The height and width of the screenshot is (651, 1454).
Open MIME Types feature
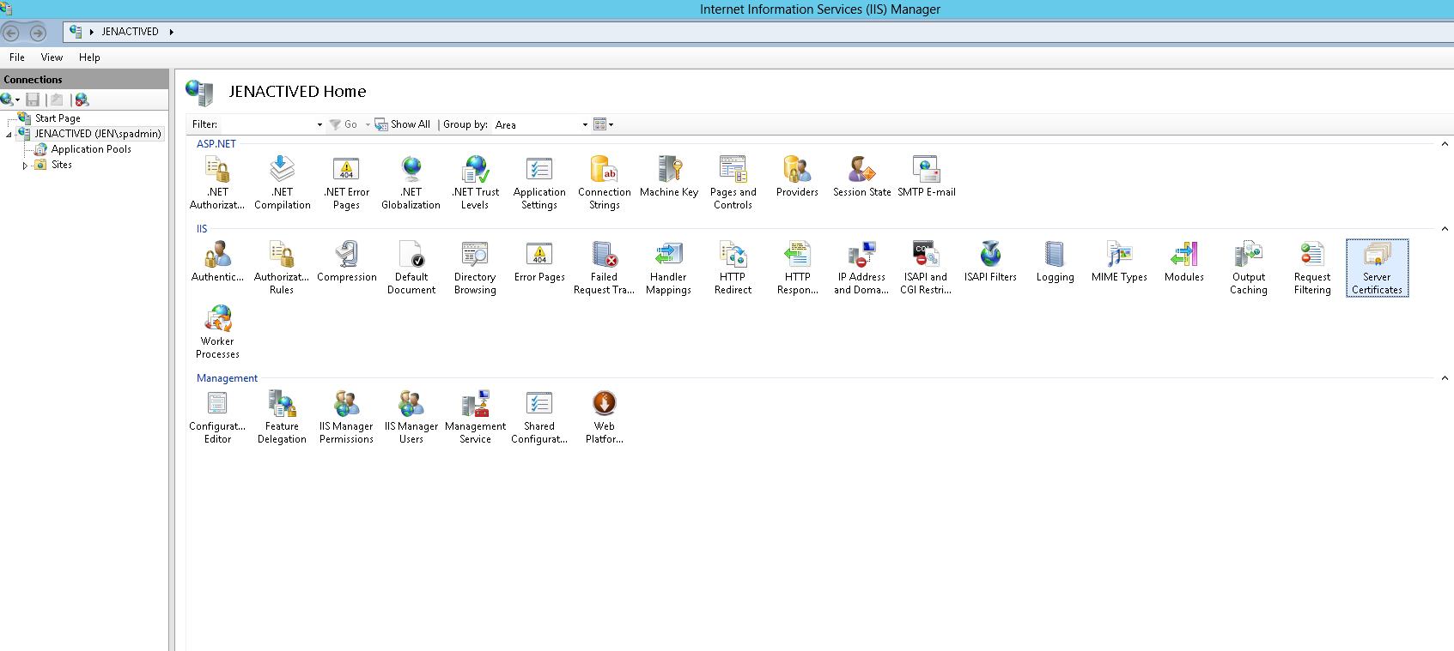(1119, 261)
